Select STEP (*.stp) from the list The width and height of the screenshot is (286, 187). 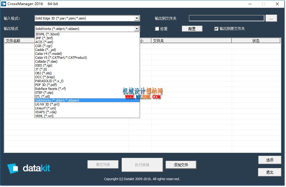coord(87,93)
